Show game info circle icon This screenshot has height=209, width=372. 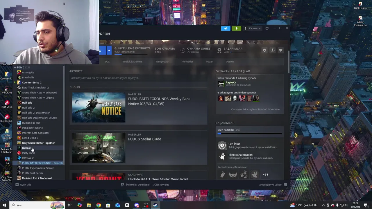tap(272, 50)
